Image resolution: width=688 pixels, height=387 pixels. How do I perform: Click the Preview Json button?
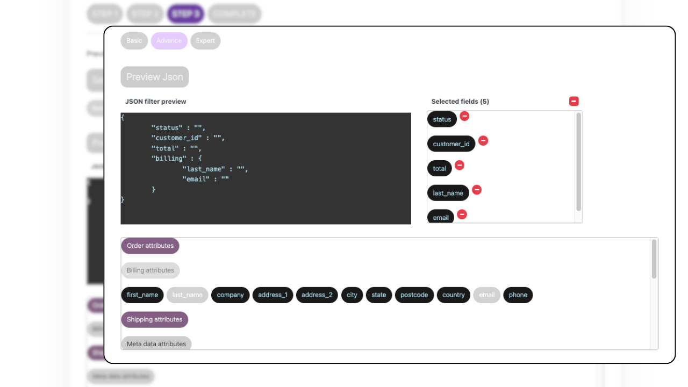pyautogui.click(x=154, y=77)
